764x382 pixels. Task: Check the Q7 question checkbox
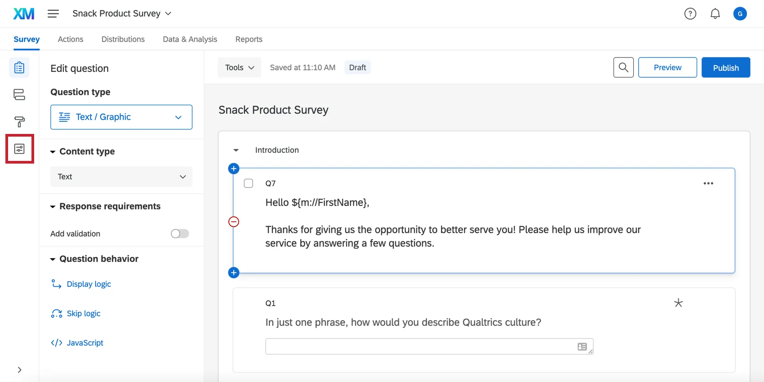click(x=249, y=183)
